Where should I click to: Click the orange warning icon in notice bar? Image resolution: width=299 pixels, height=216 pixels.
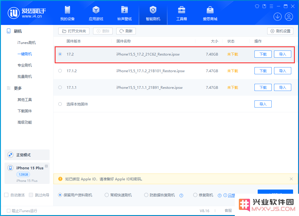(x=60, y=179)
